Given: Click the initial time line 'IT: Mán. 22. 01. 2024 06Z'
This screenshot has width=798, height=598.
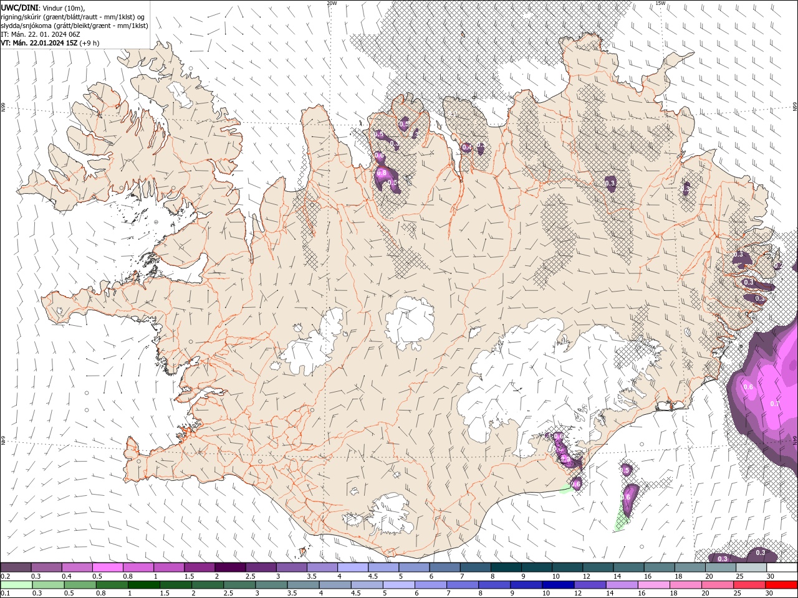Looking at the screenshot, I should pos(42,34).
